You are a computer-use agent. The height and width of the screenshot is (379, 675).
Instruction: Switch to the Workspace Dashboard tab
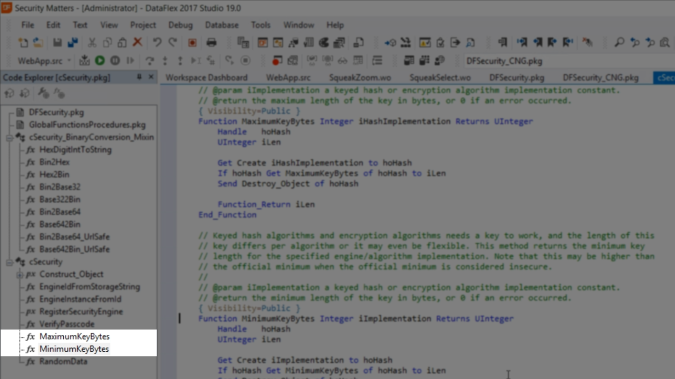[x=206, y=77]
